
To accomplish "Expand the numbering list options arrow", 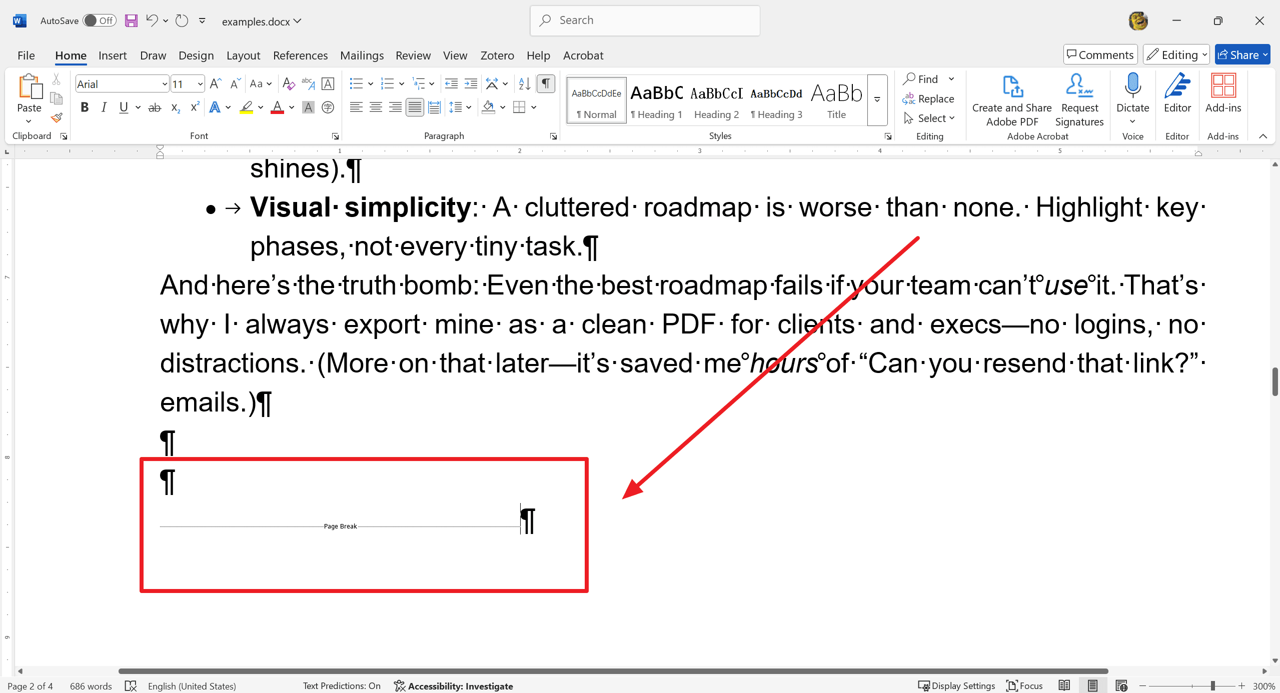I will 402,83.
